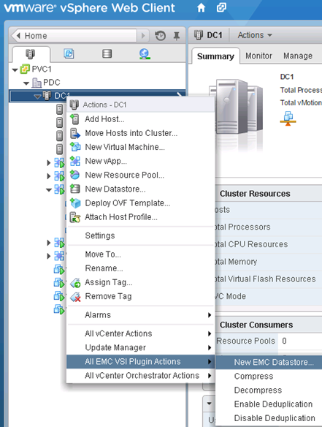Choose New Resource Pool...
This screenshot has width=322, height=427.
(x=140, y=175)
